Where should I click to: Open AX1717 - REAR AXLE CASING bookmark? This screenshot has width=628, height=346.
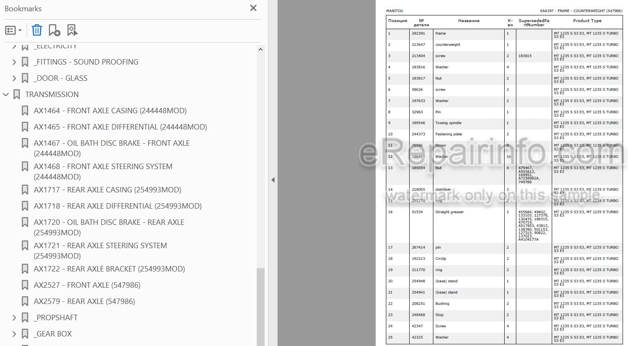click(x=108, y=190)
